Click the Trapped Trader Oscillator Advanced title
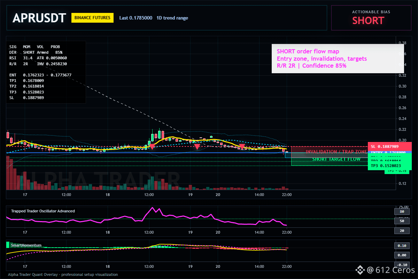This screenshot has width=418, height=279. [x=43, y=211]
